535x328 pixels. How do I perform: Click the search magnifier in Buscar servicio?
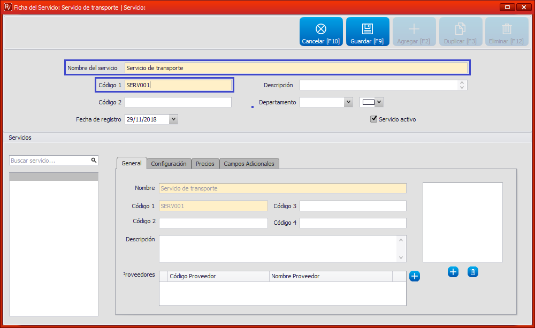pos(94,160)
